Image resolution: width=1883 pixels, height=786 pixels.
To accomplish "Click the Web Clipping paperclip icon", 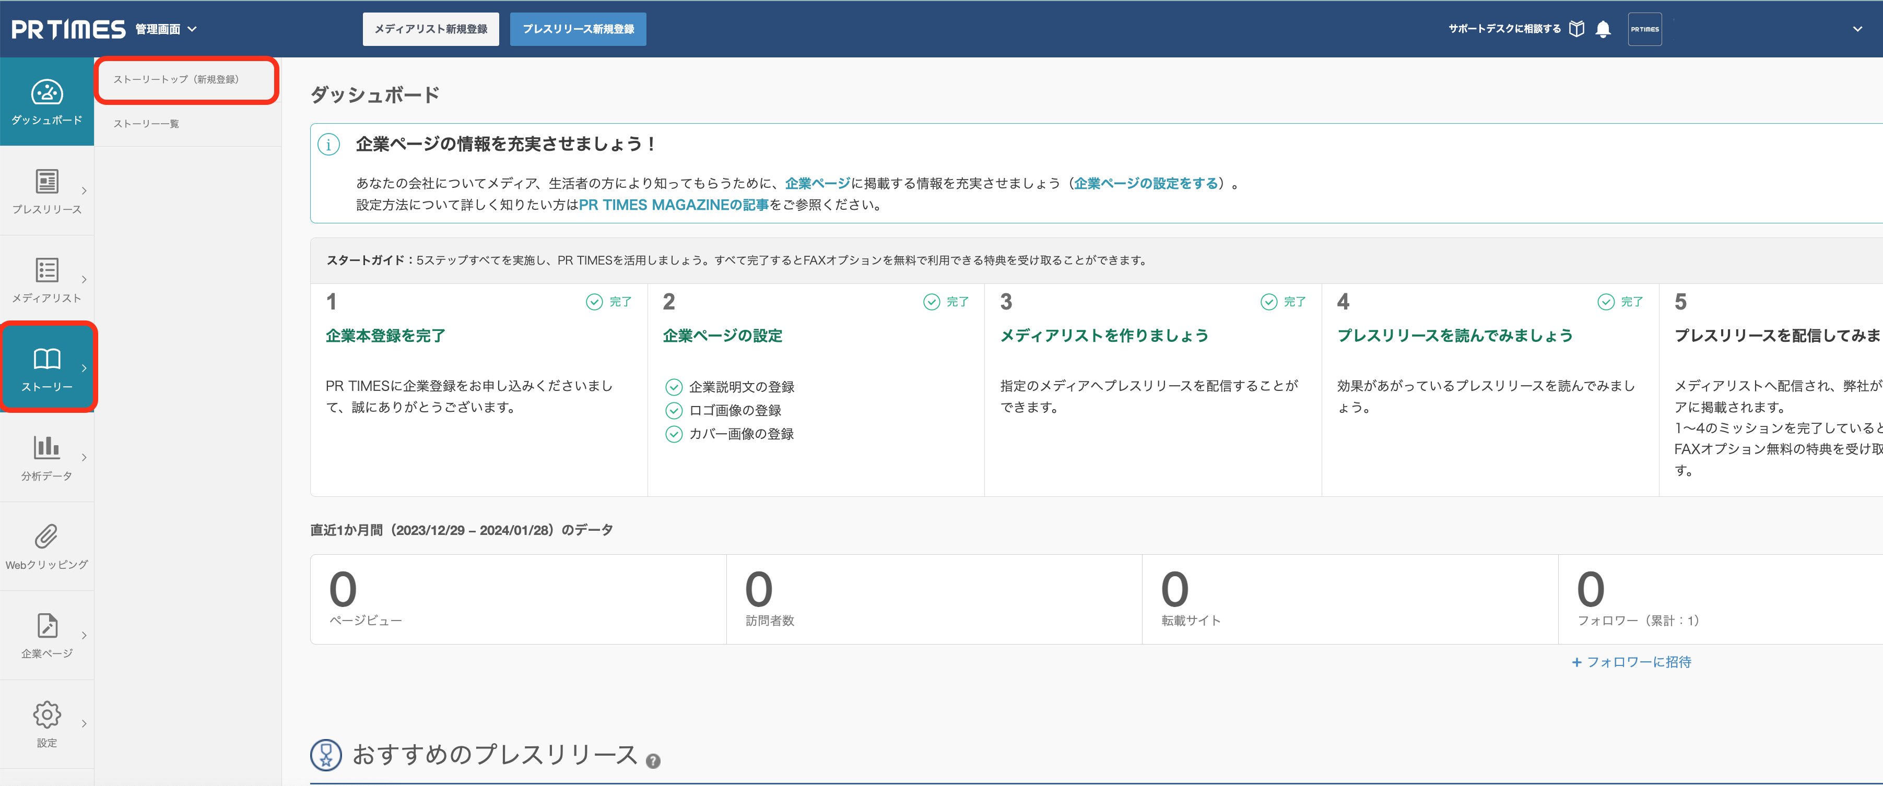I will pos(47,536).
